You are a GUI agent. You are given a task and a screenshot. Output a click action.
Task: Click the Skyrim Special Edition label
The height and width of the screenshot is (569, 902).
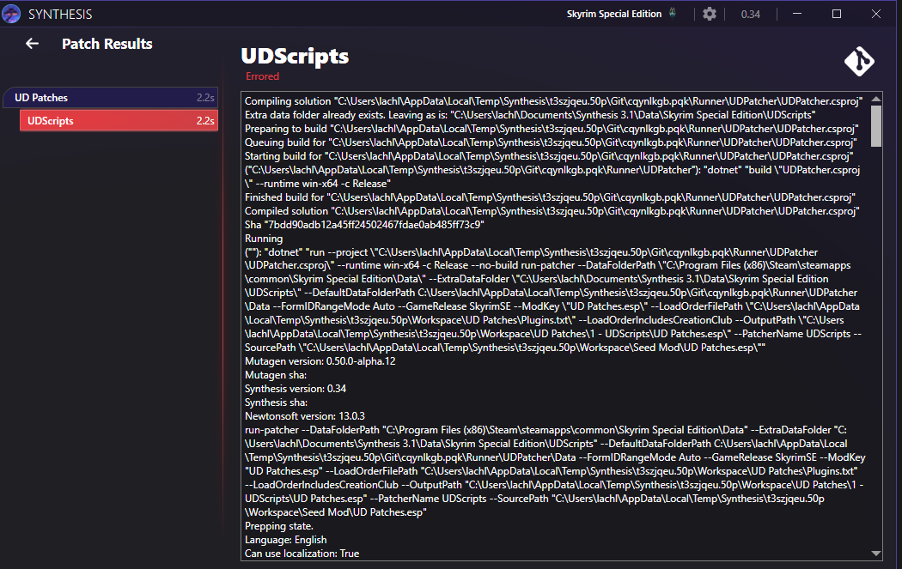[x=614, y=14]
